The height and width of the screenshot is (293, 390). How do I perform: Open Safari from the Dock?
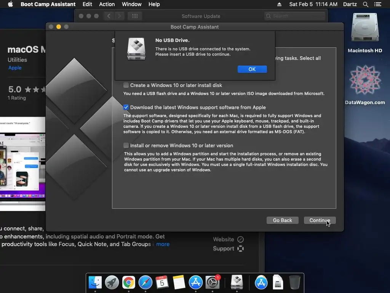tap(145, 282)
